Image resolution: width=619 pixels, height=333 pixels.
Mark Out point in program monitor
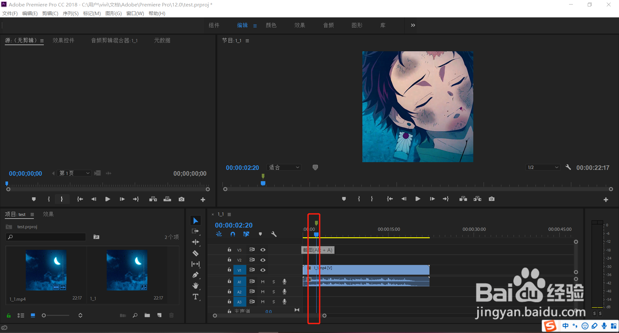pos(372,199)
